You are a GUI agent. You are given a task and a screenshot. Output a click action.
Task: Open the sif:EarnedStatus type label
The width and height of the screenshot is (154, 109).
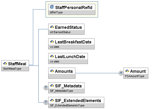tap(60, 32)
